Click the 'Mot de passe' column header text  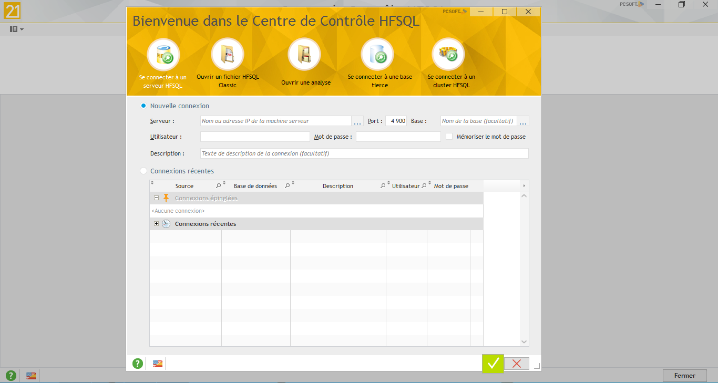(451, 186)
